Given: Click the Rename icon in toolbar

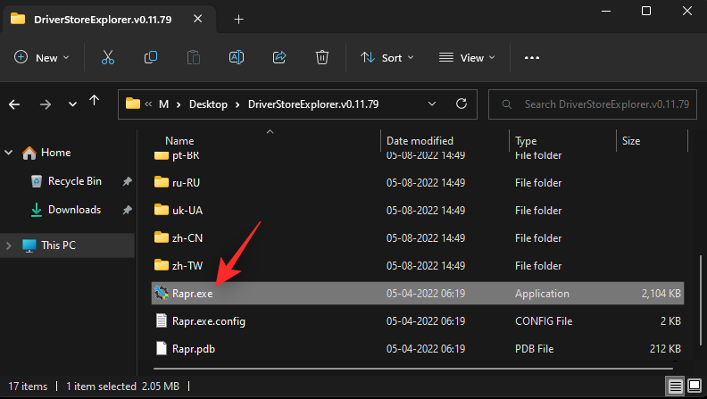Looking at the screenshot, I should pos(237,57).
